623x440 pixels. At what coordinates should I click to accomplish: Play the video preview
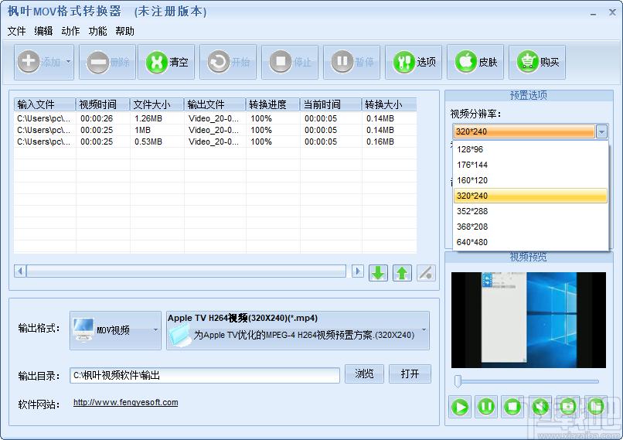[460, 407]
